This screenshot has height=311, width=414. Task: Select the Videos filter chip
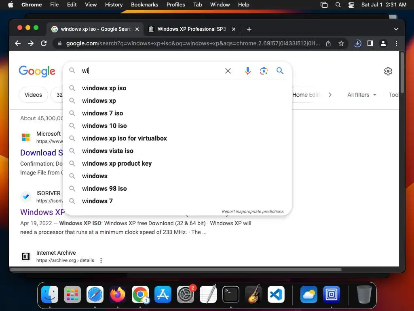coord(33,95)
